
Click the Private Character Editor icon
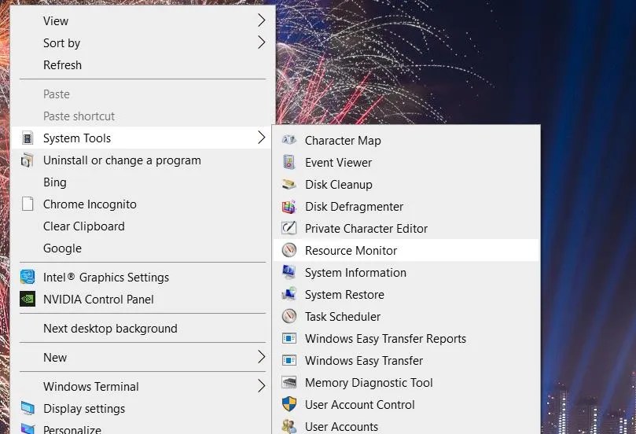tap(289, 228)
